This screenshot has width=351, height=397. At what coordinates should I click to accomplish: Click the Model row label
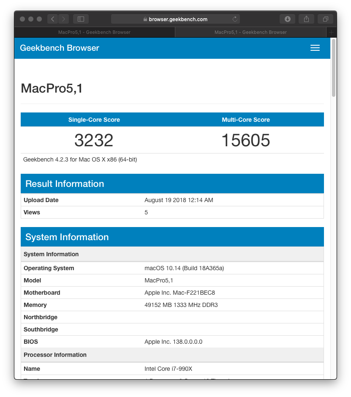tap(33, 280)
